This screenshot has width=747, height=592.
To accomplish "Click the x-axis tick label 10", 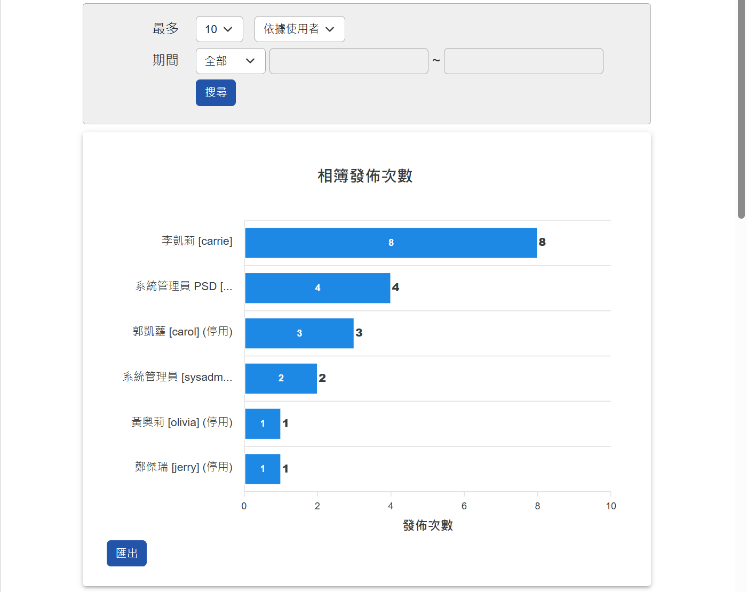I will click(611, 506).
